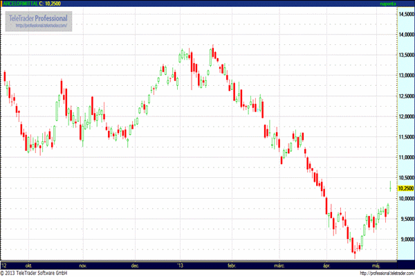Screen dimensions: 415x277
Task: Click the 12,0000 price axis label
Action: [405, 116]
